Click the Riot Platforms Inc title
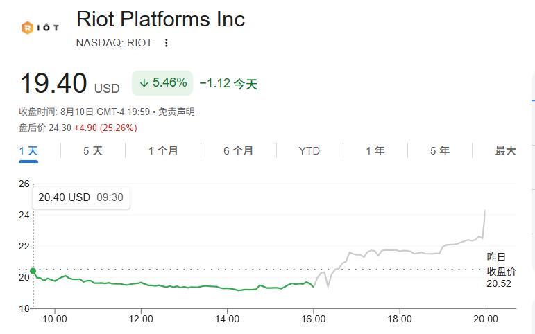The image size is (535, 334). pos(160,19)
